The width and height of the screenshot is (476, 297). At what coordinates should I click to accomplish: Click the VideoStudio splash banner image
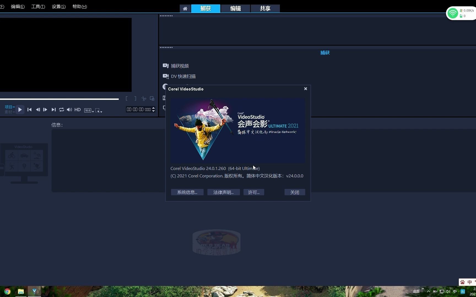[238, 131]
